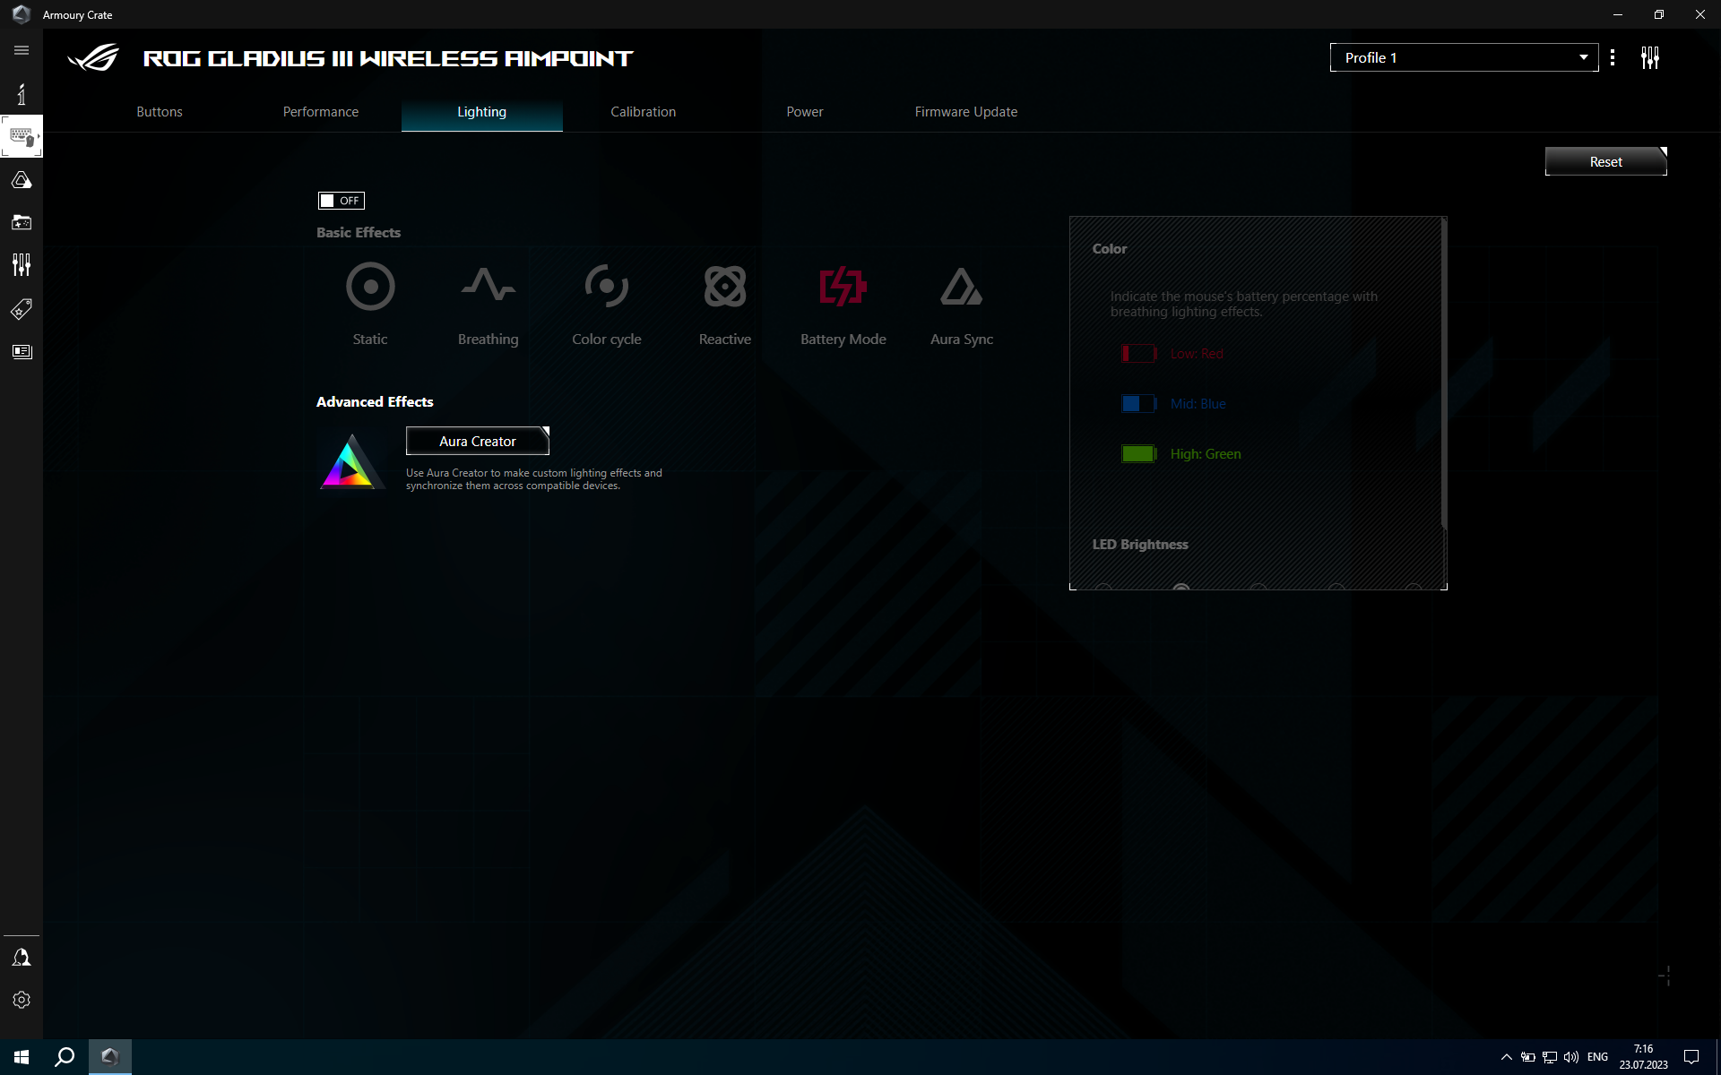Open the Aura Sync section from the sidebar
The height and width of the screenshot is (1075, 1721).
22,179
